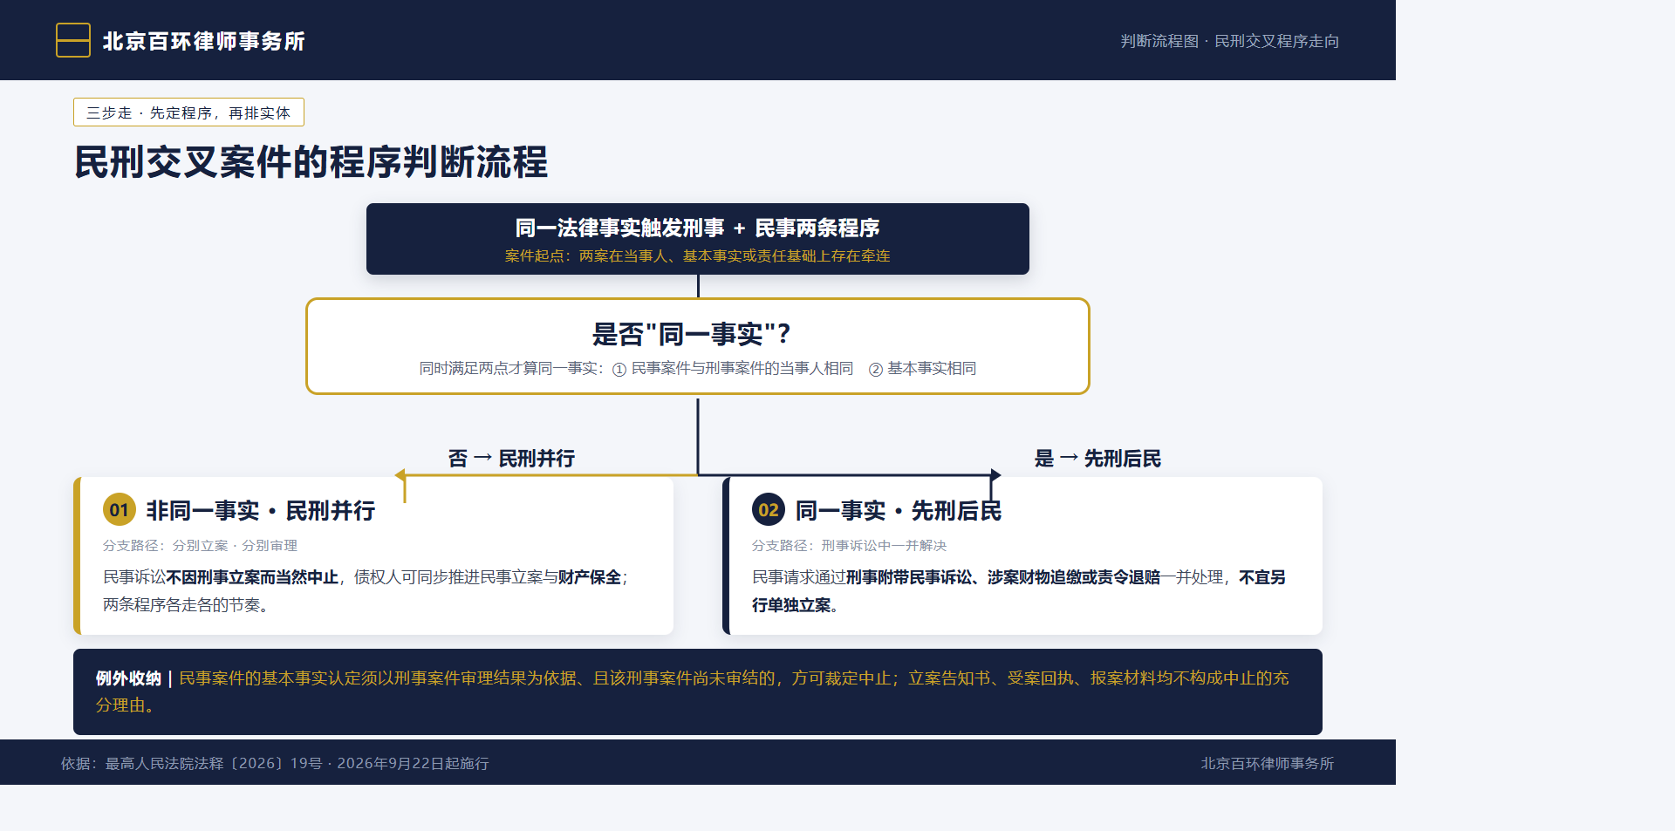This screenshot has height=831, width=1675.
Task: Click the 依据：最高人民法院法释〔2026〕19号 footer text
Action: 275,763
